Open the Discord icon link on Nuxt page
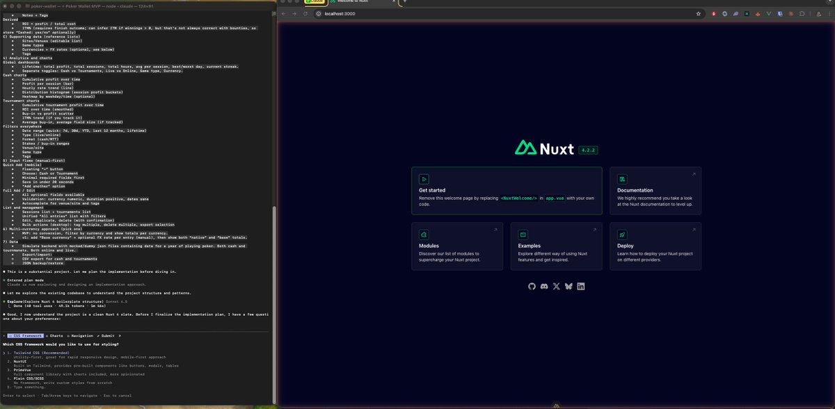The width and height of the screenshot is (835, 409). (x=544, y=287)
